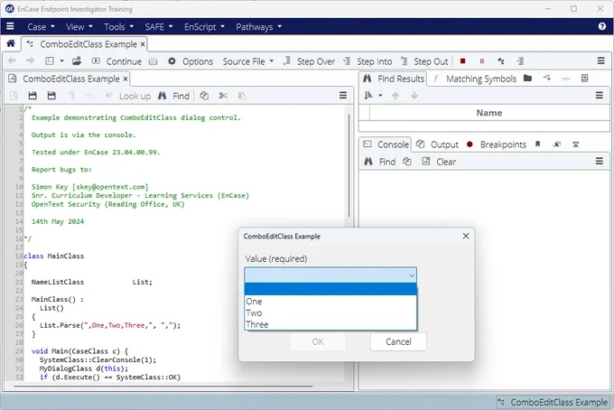Open the editor pane hamburger menu
This screenshot has width=614, height=410.
point(342,95)
